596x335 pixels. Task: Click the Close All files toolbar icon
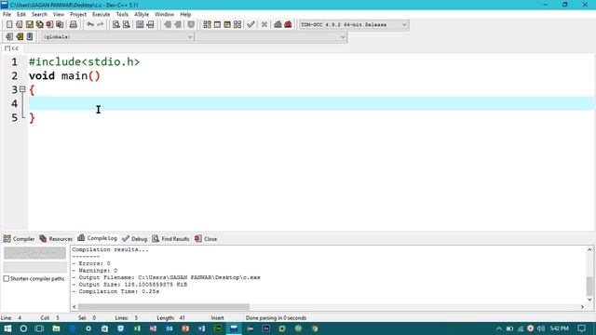pos(60,25)
